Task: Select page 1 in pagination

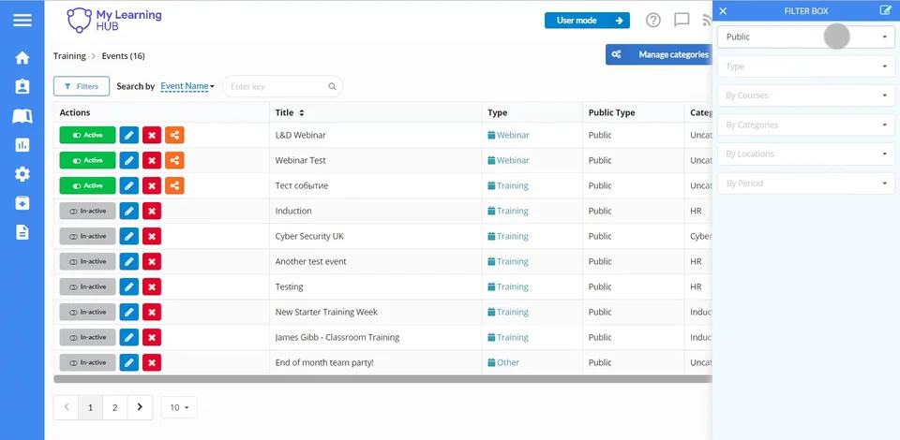Action: [90, 407]
